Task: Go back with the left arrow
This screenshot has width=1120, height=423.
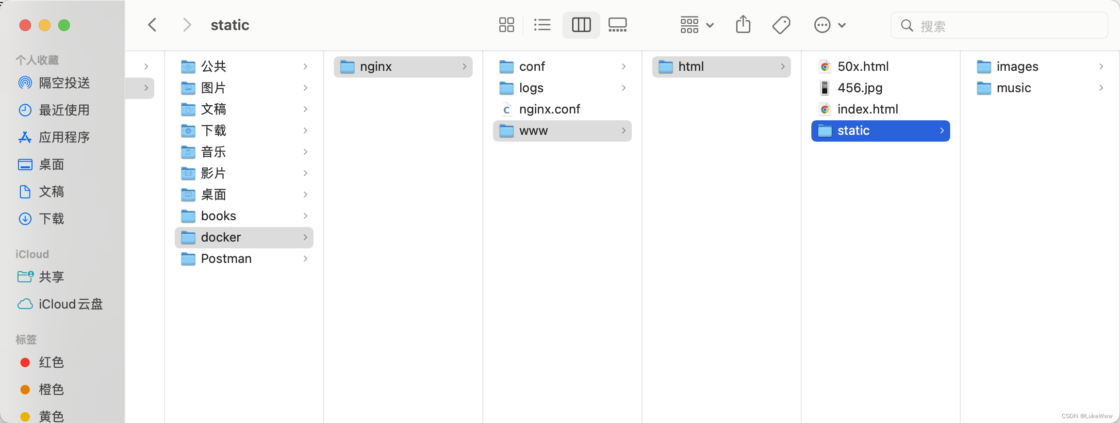Action: pyautogui.click(x=152, y=25)
